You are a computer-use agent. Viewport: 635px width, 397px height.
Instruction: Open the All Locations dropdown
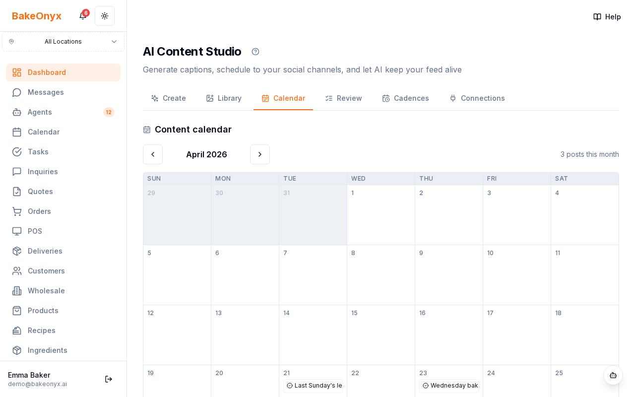63,42
